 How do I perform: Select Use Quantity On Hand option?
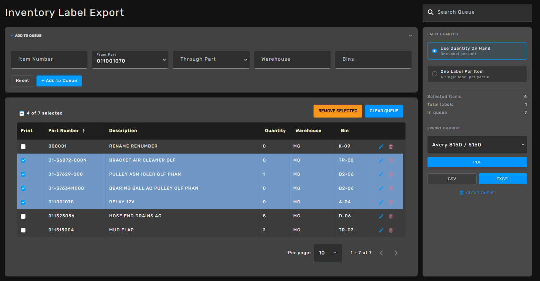click(477, 51)
